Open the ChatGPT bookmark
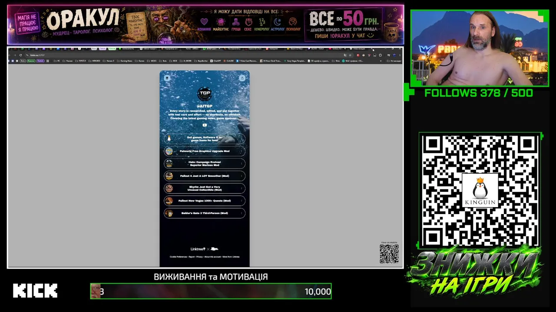556x312 pixels. tap(216, 61)
